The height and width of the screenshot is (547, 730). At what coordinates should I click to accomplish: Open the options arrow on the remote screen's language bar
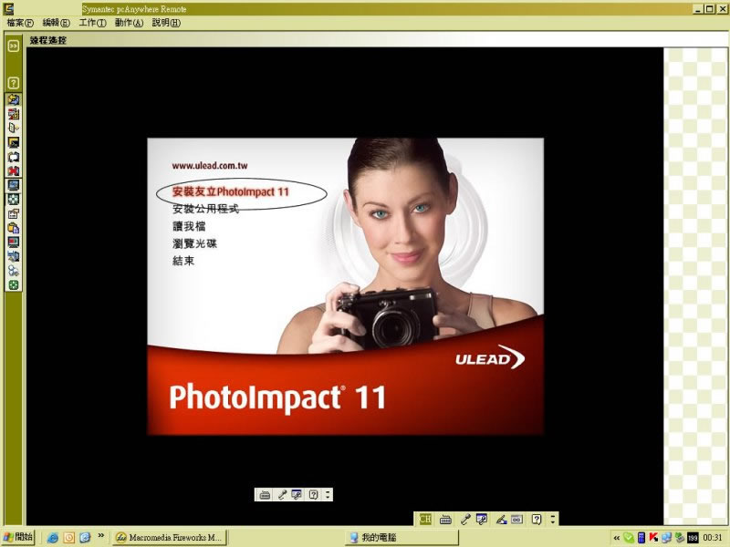[328, 494]
